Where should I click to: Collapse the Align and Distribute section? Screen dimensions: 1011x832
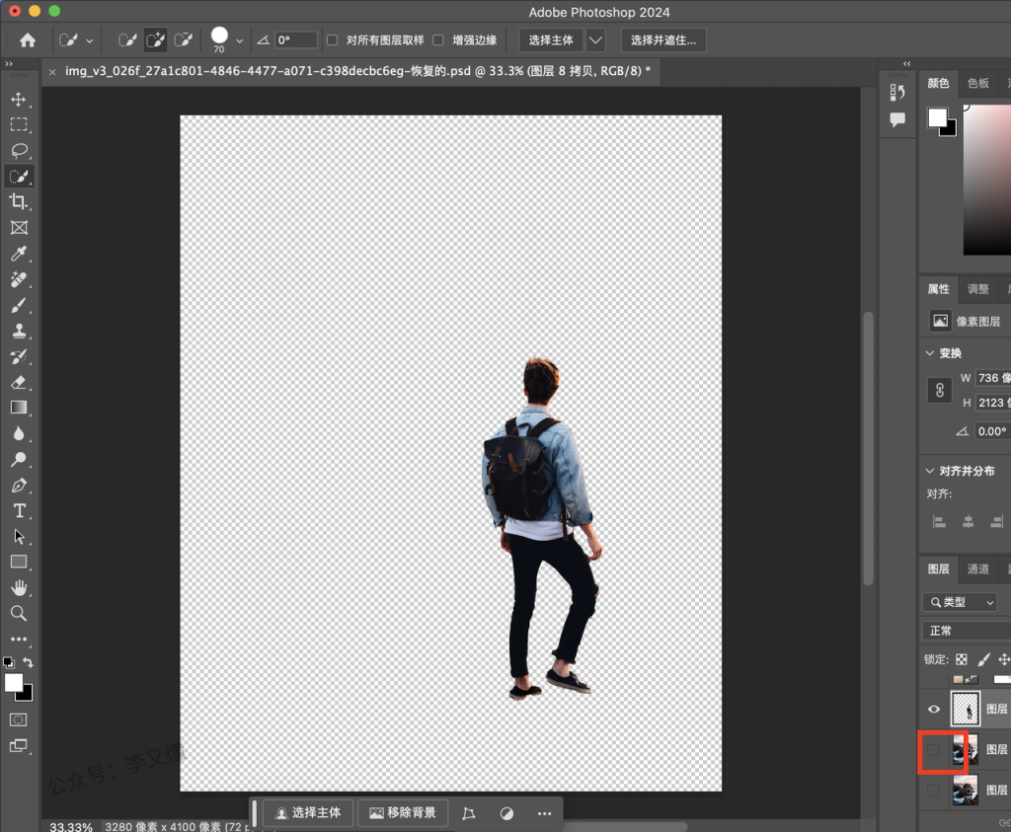[x=930, y=471]
